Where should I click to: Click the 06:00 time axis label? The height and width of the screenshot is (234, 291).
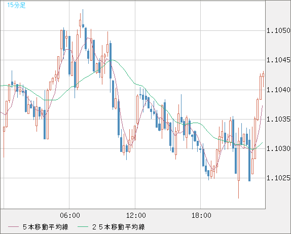click(x=70, y=215)
